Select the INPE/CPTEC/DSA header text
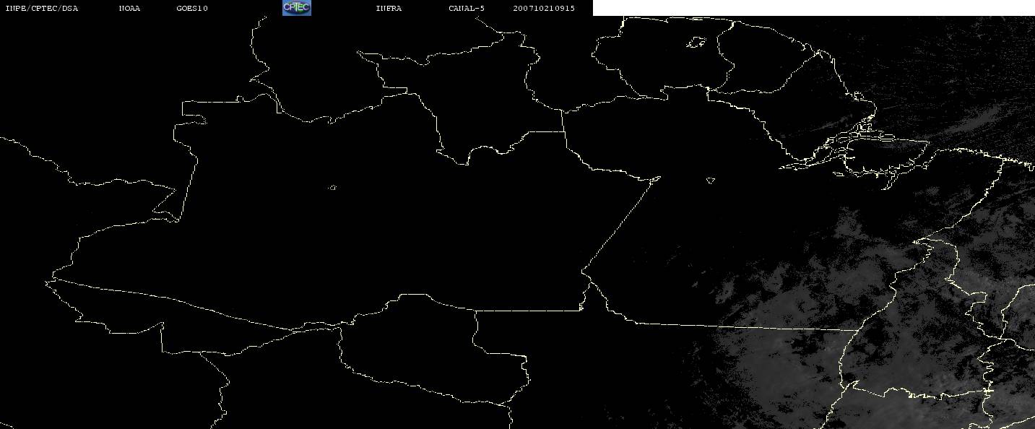 click(42, 9)
